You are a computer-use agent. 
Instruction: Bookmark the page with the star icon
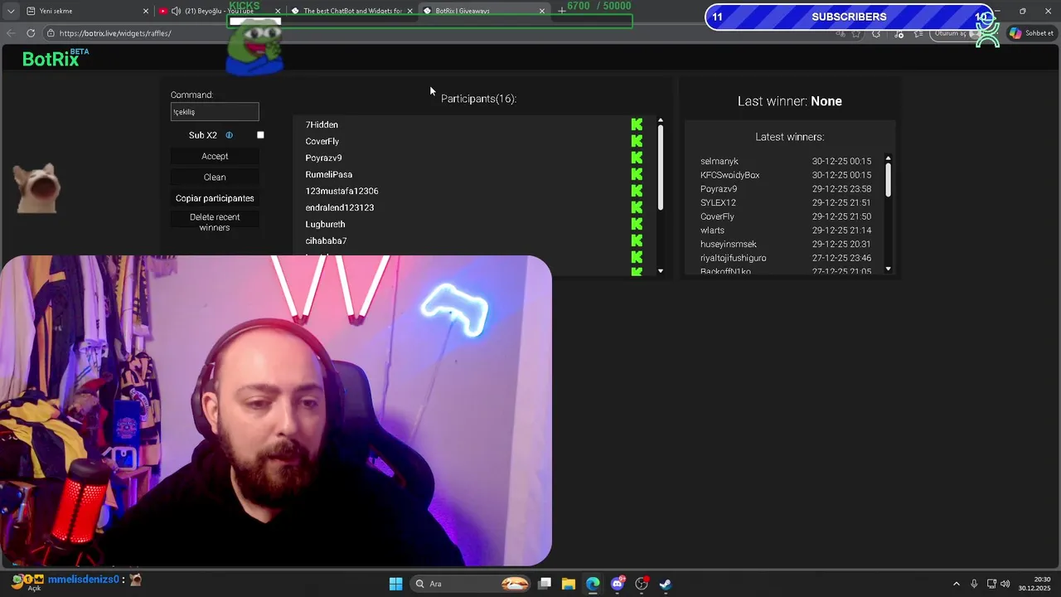click(856, 33)
